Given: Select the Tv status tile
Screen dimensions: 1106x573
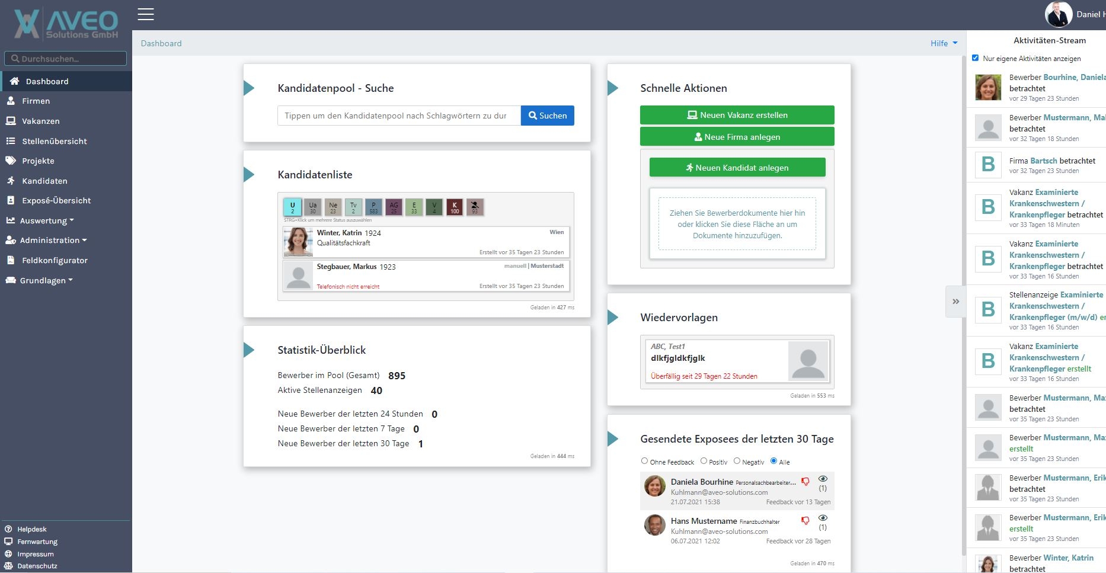Looking at the screenshot, I should click(x=353, y=207).
